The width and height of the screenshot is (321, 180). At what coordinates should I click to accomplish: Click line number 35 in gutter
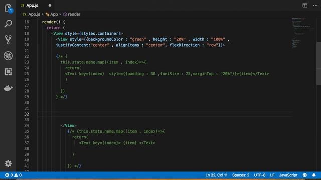coord(27,131)
